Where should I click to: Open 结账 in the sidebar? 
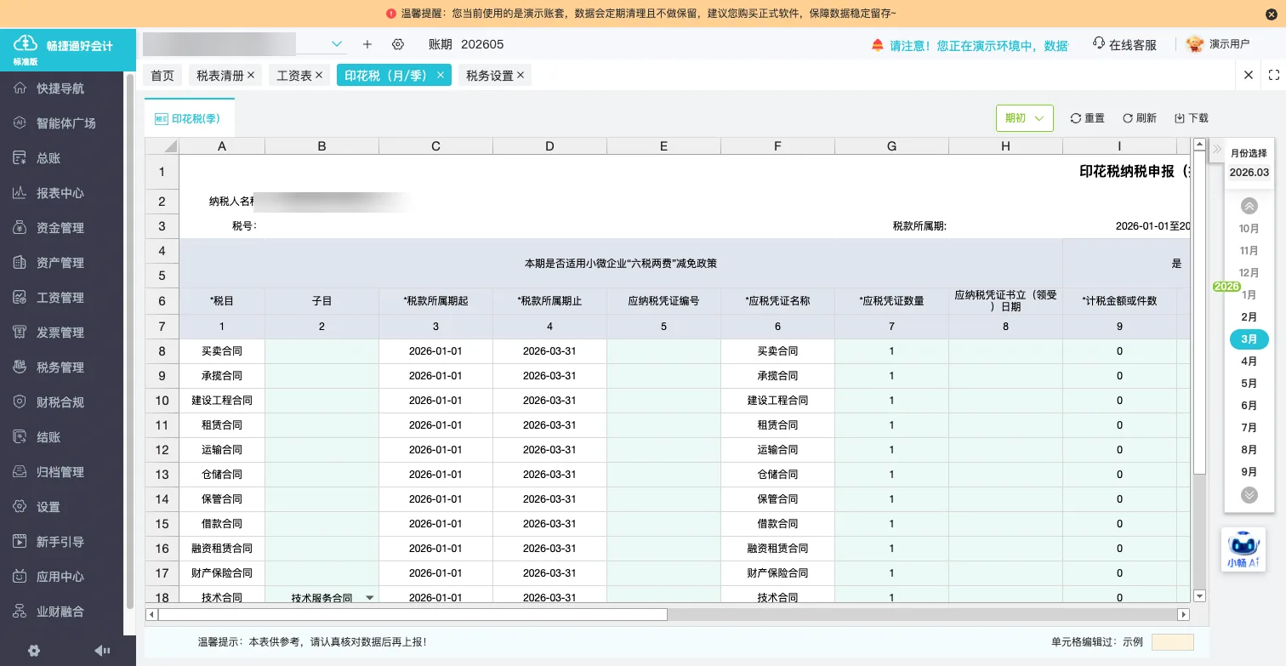48,437
